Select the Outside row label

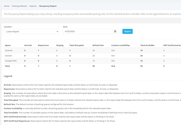[8, 56]
